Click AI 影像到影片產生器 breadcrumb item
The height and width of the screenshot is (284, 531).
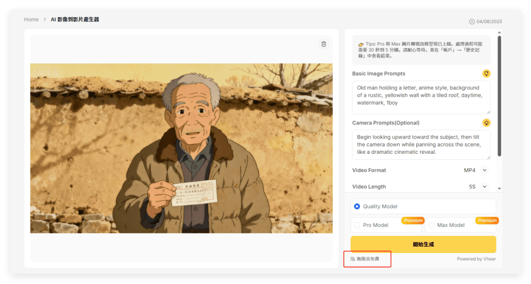[x=75, y=20]
